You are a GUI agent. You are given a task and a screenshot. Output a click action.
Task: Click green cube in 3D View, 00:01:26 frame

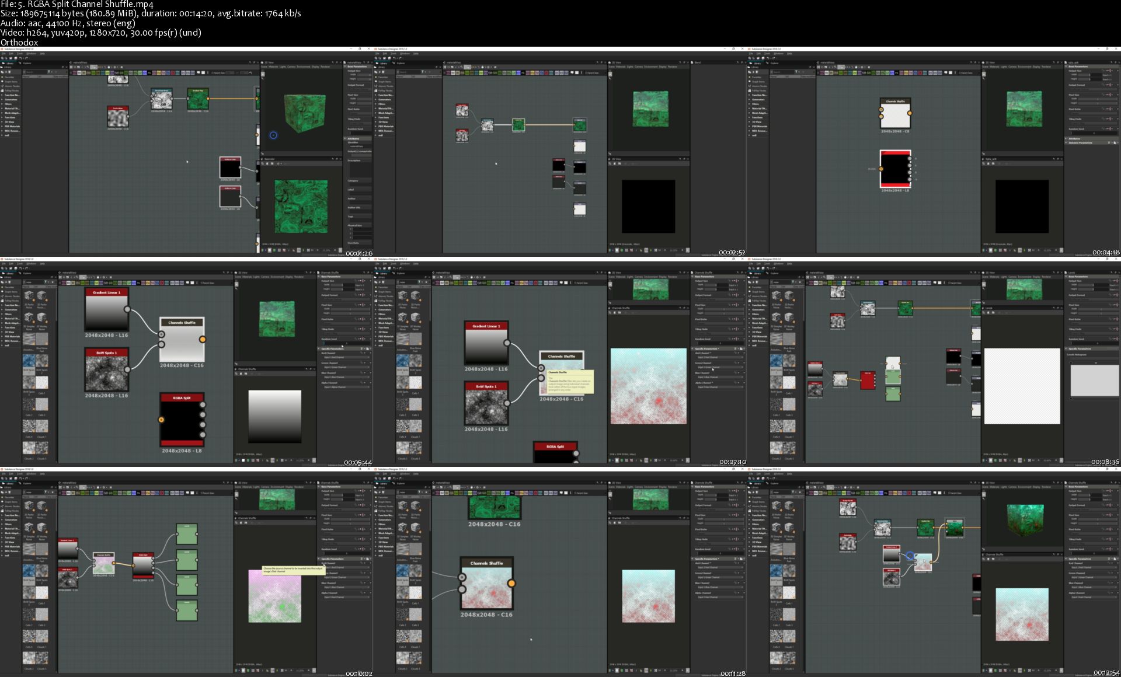tap(305, 113)
